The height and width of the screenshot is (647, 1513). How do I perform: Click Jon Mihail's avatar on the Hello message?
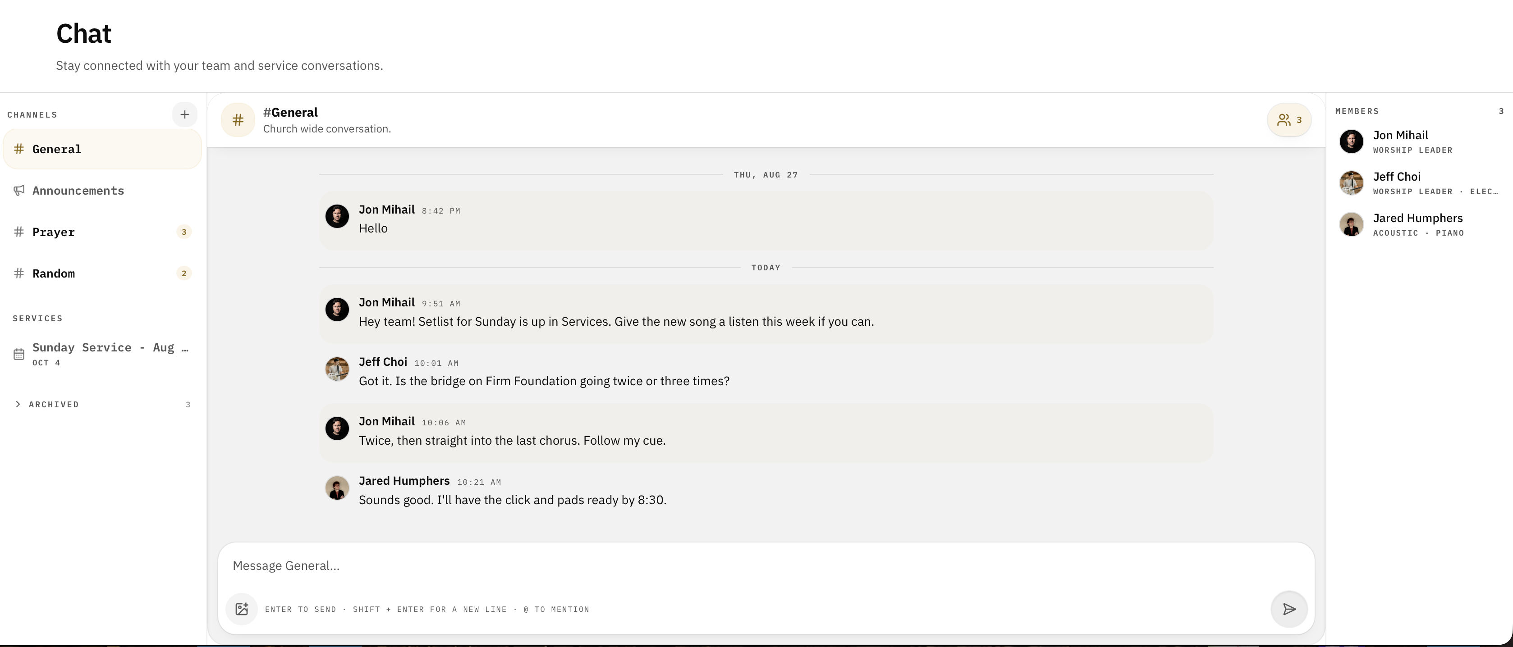click(337, 216)
